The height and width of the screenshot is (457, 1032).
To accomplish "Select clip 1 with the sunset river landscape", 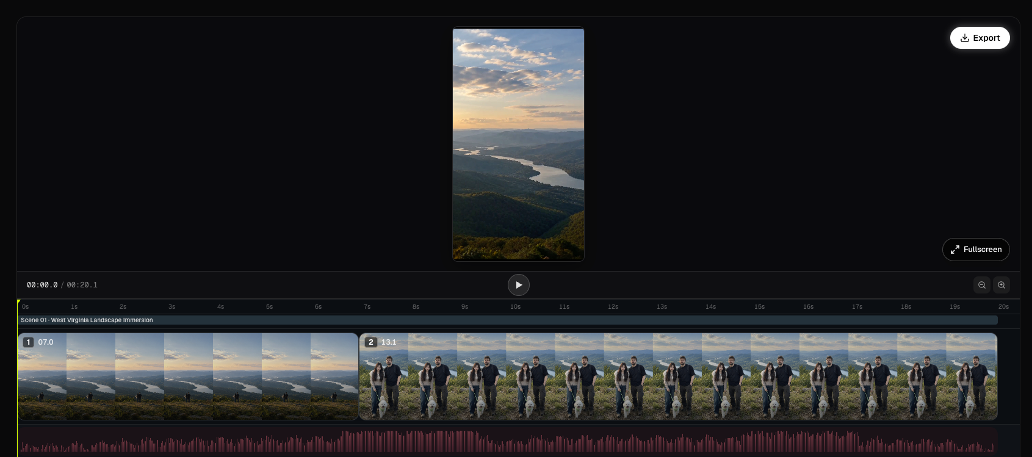I will (x=188, y=376).
